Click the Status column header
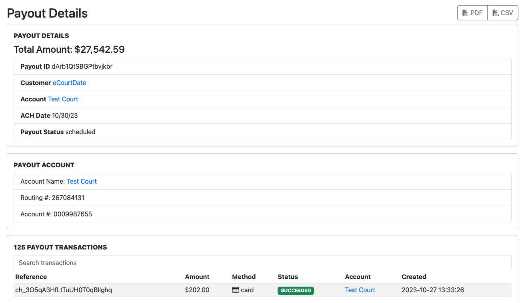524x303 pixels. (x=288, y=277)
